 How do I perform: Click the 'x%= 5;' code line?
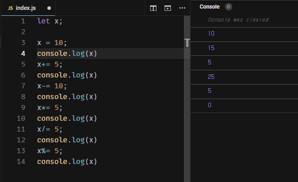[x=50, y=151]
